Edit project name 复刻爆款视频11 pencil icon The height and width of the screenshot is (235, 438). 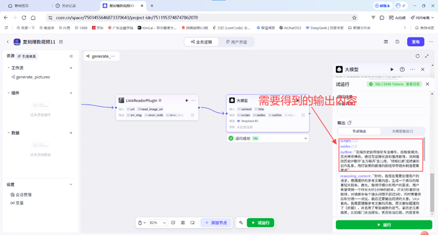click(61, 42)
